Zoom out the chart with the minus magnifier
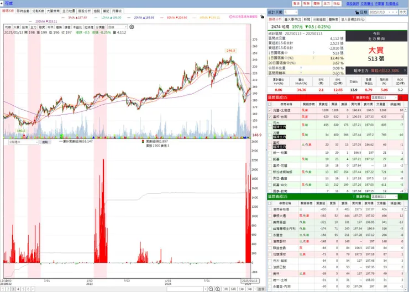Screen dimensions: 409x292 tap(211, 289)
